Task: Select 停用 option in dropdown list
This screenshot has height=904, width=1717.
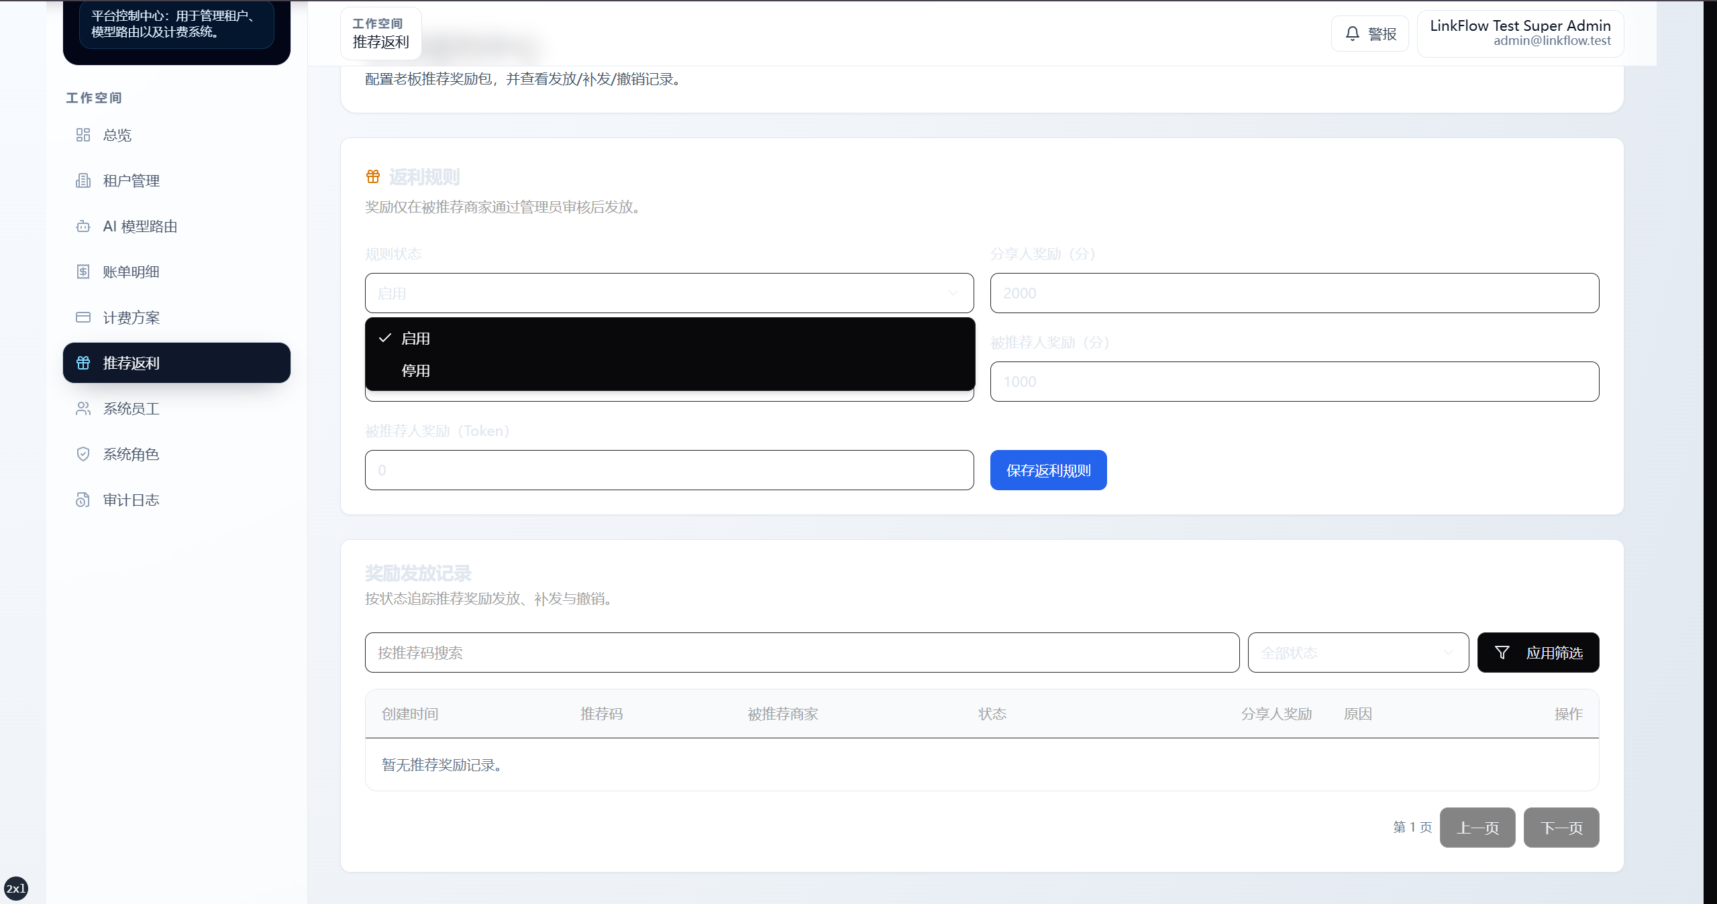Action: [670, 371]
